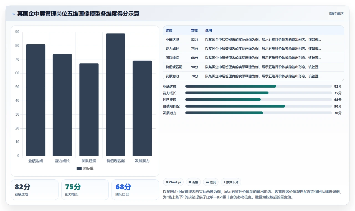Select the 表格 chip

click(x=193, y=182)
